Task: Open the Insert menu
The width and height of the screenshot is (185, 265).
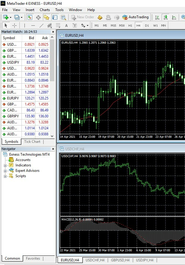Action: tap(30, 10)
